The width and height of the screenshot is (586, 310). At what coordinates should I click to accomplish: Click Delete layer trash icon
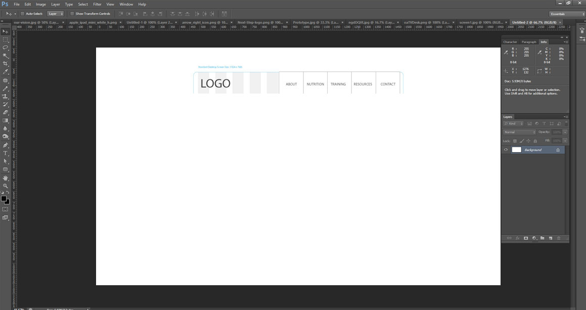point(559,238)
